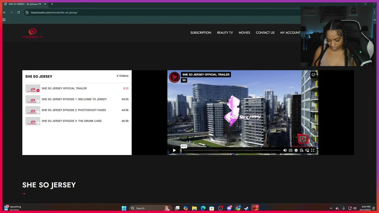Open the video transcript icon
Screen dimensions: 379x213
pos(301,150)
